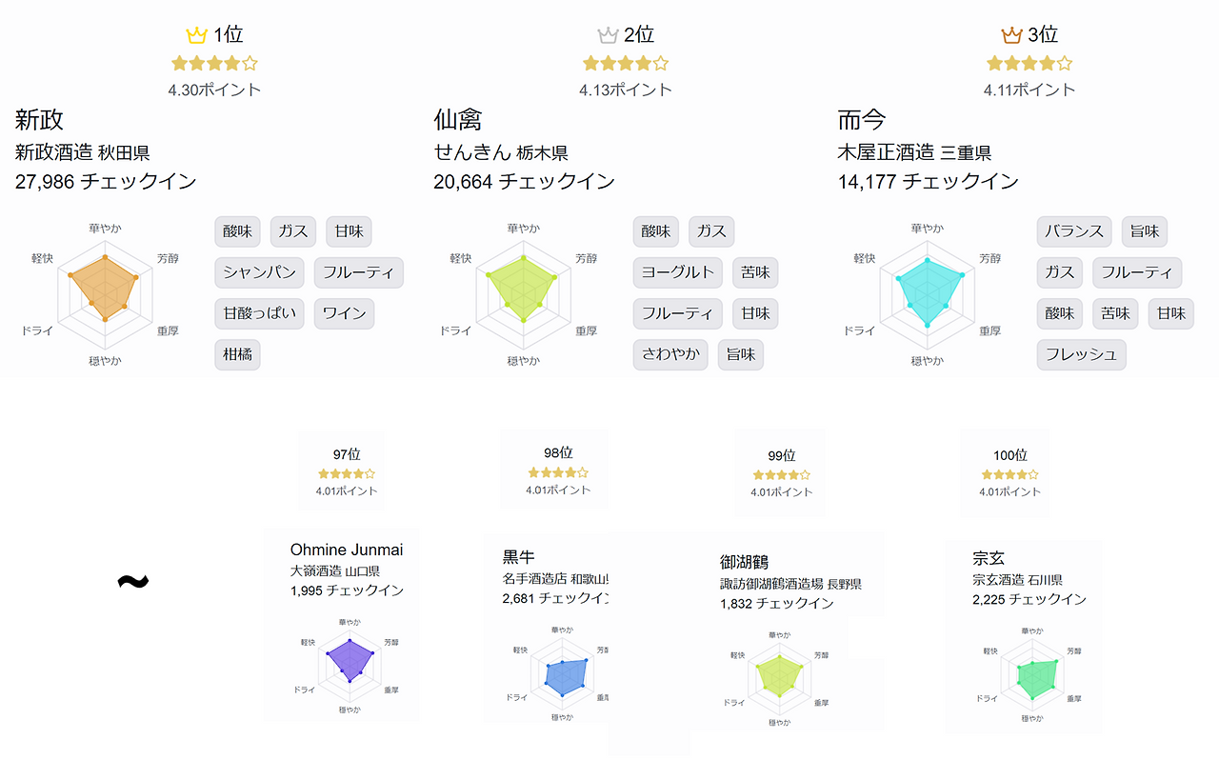Click the さわやか tag under 仙禽

point(670,355)
